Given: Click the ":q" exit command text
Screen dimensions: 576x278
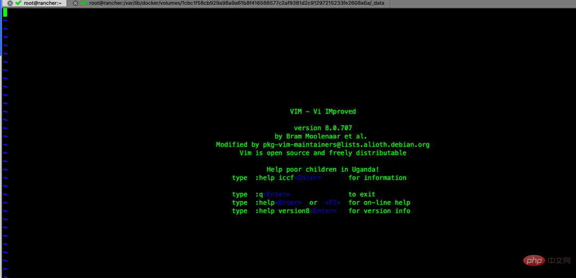Looking at the screenshot, I should [x=259, y=195].
